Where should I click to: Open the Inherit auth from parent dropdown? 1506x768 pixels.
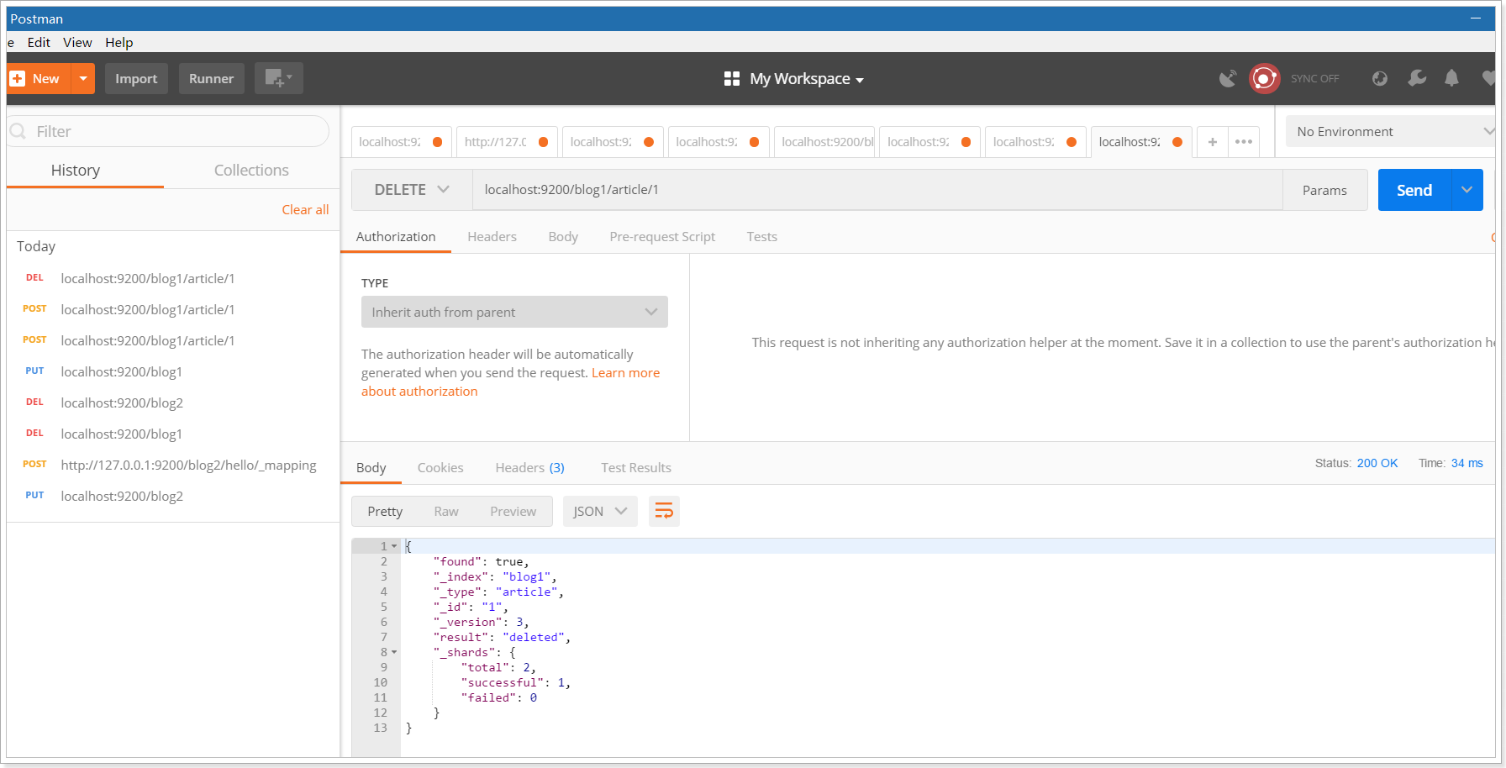tap(514, 312)
